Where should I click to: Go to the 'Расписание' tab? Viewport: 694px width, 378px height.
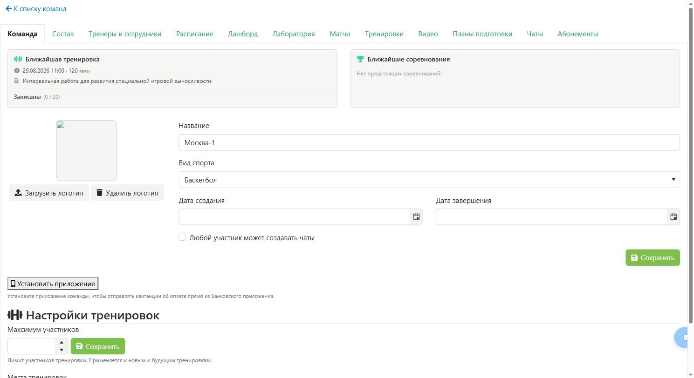195,34
